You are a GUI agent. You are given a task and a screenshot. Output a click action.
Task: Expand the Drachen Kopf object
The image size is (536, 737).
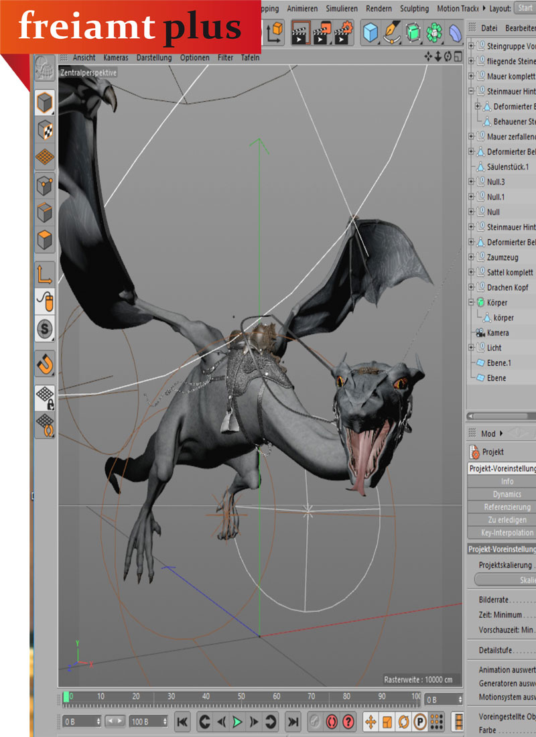pos(471,287)
